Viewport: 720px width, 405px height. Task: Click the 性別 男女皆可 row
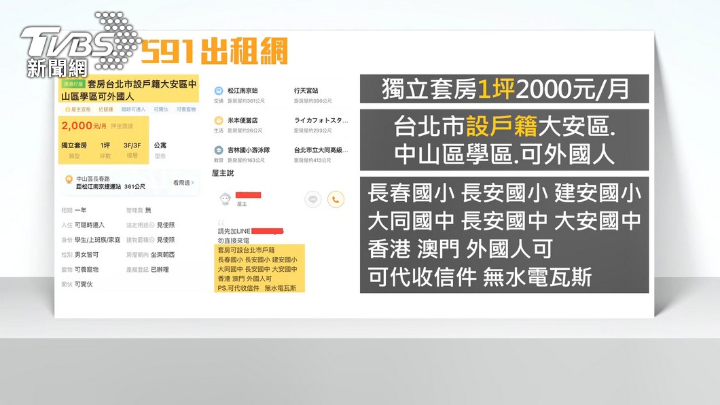click(80, 254)
